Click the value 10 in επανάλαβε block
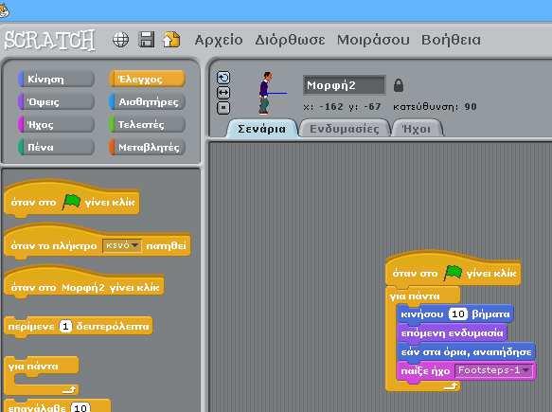 pyautogui.click(x=80, y=408)
